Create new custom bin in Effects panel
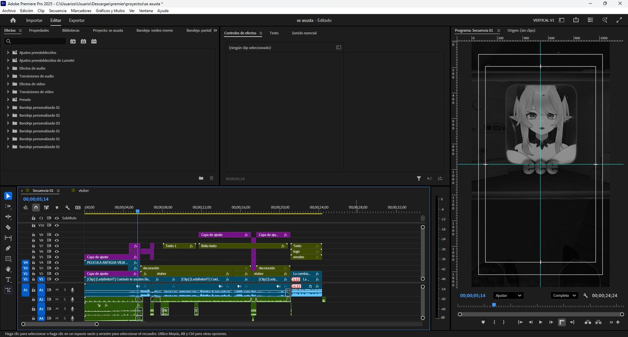Image resolution: width=628 pixels, height=337 pixels. [201, 178]
